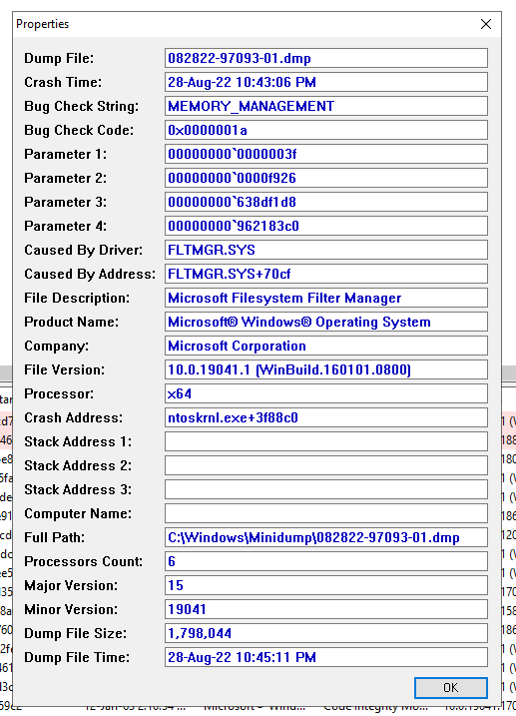
Task: Click the Parameter 3 value field
Action: pos(326,202)
